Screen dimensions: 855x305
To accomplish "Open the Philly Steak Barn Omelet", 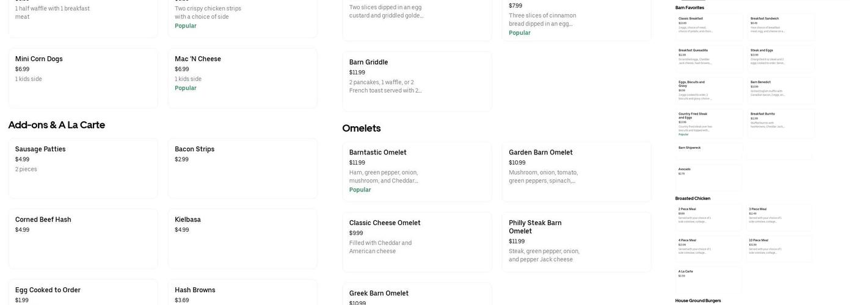I will (x=576, y=242).
